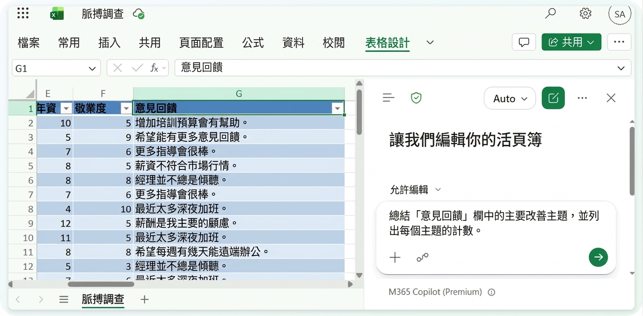Screen dimensions: 643x316
Task: Add a new sheet with plus icon
Action: coord(144,299)
